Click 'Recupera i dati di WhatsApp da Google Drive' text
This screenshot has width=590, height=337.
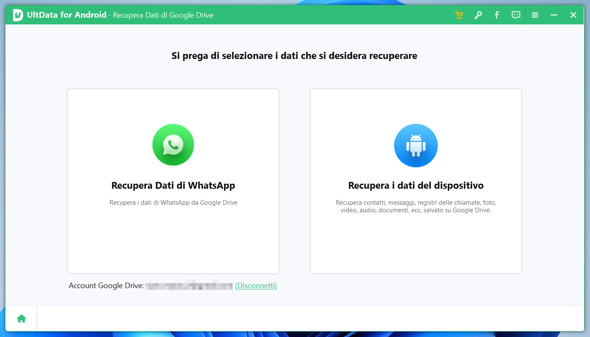pyautogui.click(x=173, y=203)
